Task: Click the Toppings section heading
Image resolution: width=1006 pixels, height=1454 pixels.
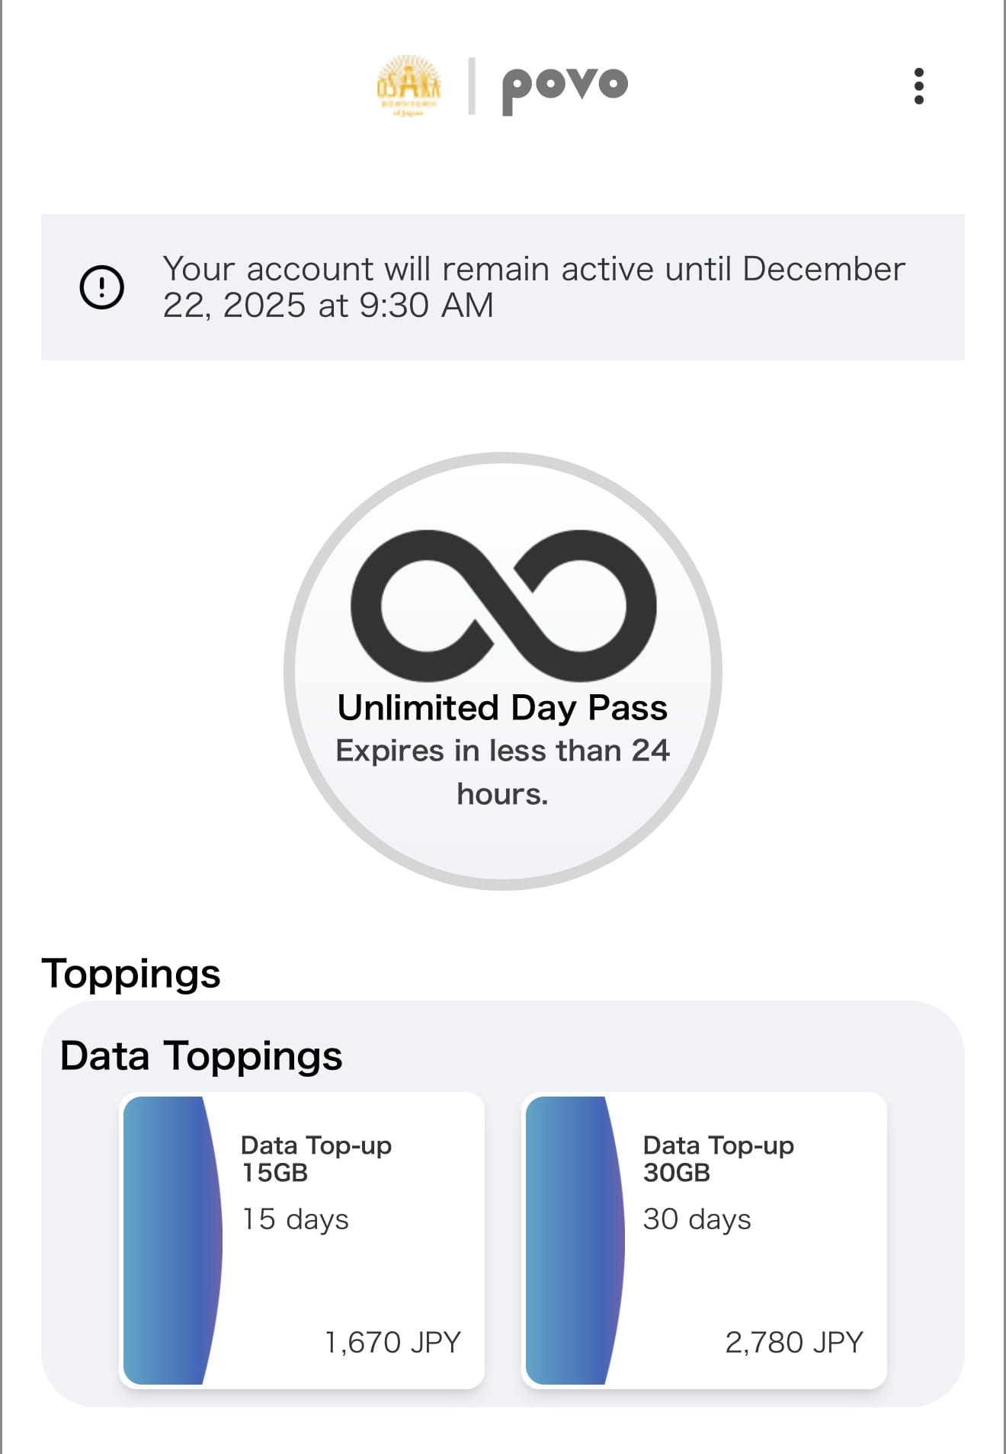Action: click(131, 974)
